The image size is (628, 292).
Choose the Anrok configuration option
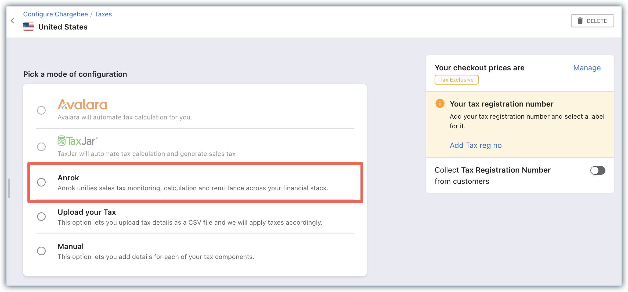(x=41, y=182)
